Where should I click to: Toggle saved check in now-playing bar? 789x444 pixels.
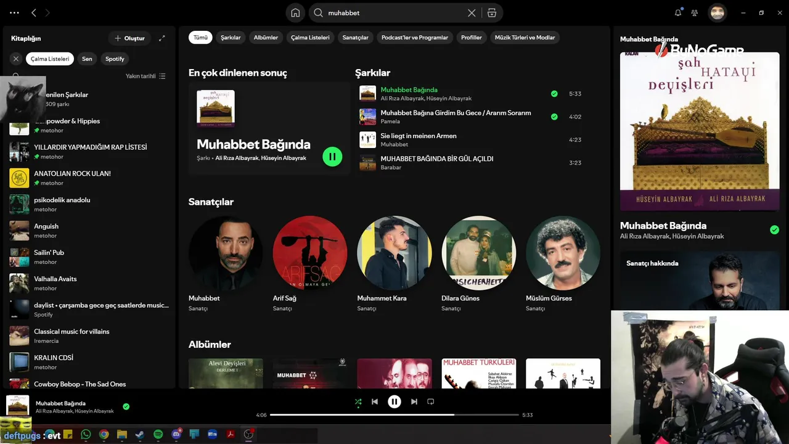[126, 406]
